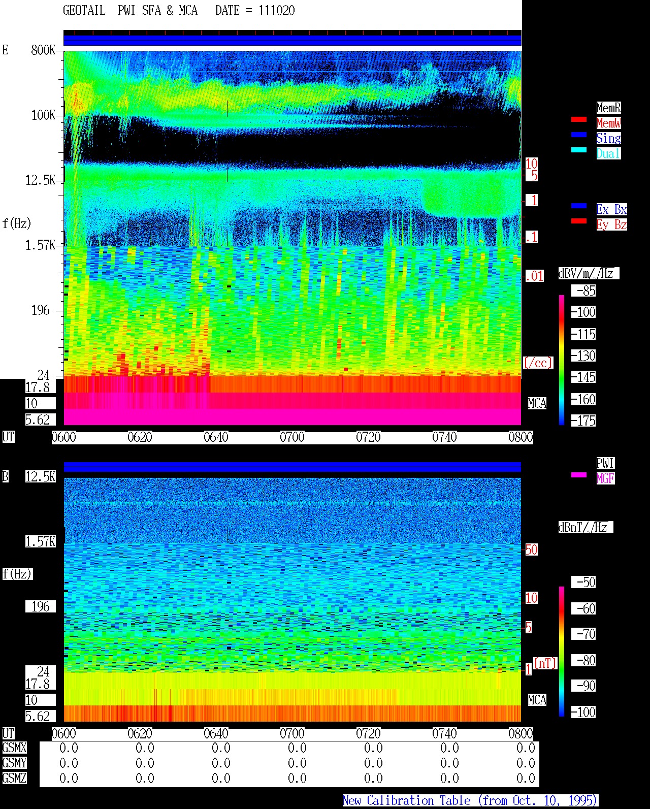Click the dBnT/√Hz color scale bar
This screenshot has width=650, height=809.
pyautogui.click(x=562, y=652)
